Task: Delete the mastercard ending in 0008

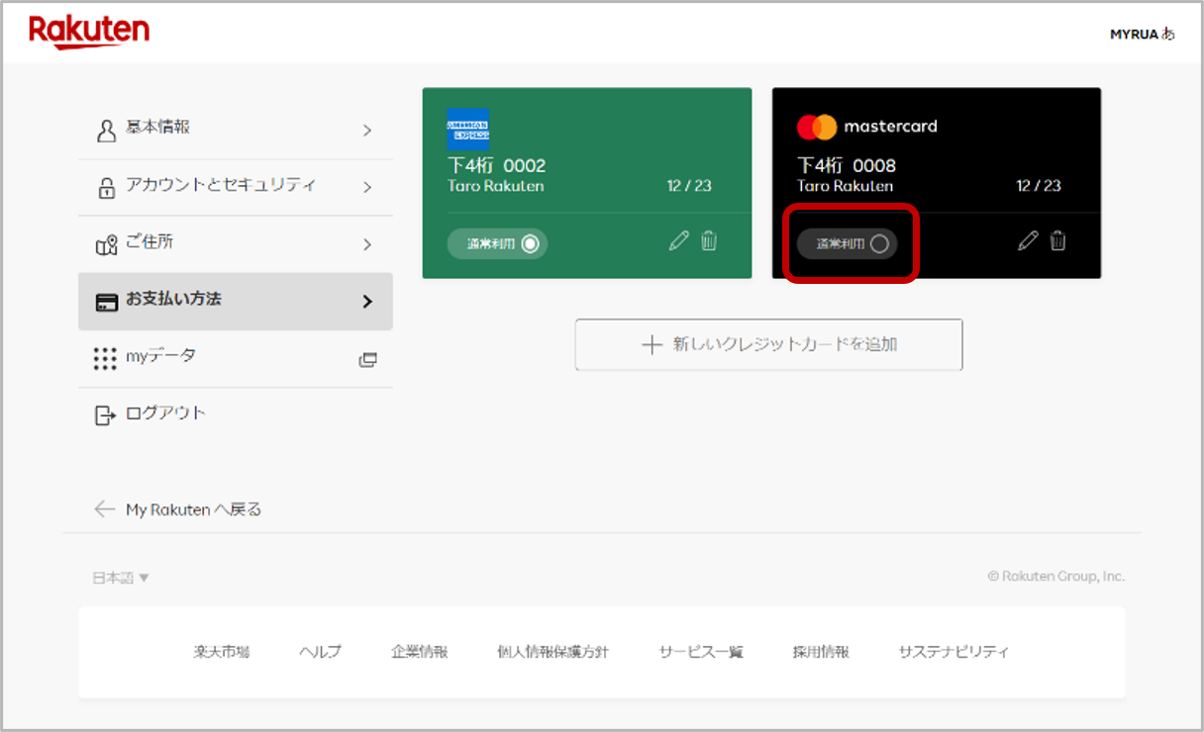Action: pos(1058,239)
